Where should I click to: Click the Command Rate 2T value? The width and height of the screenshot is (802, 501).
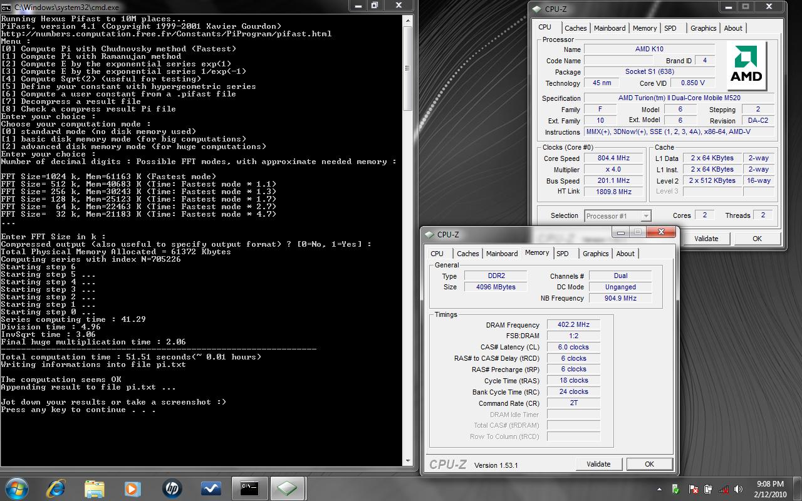coord(573,403)
